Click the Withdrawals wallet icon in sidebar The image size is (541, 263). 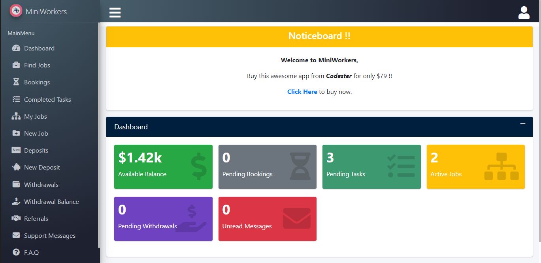(16, 185)
